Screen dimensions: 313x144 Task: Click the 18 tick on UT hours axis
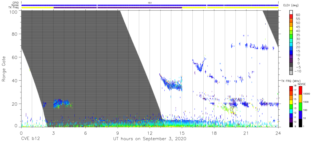point(214,133)
